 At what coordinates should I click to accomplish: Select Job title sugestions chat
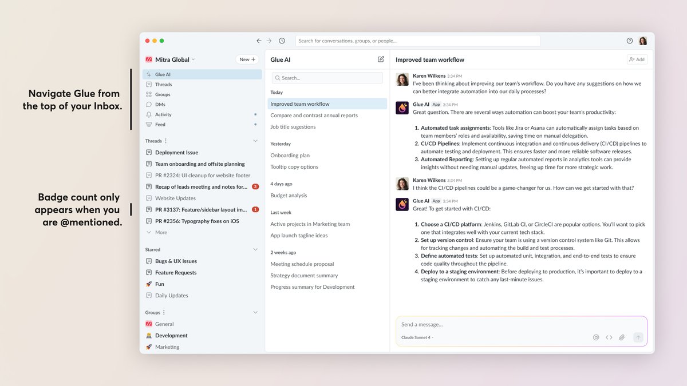[327, 127]
